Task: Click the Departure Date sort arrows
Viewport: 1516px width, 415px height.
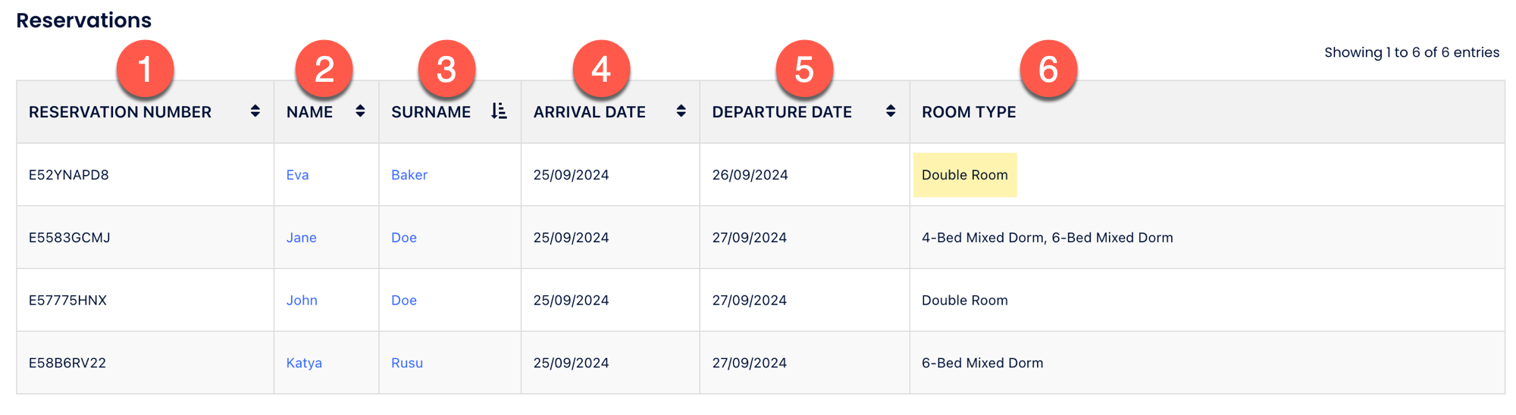Action: (x=891, y=111)
